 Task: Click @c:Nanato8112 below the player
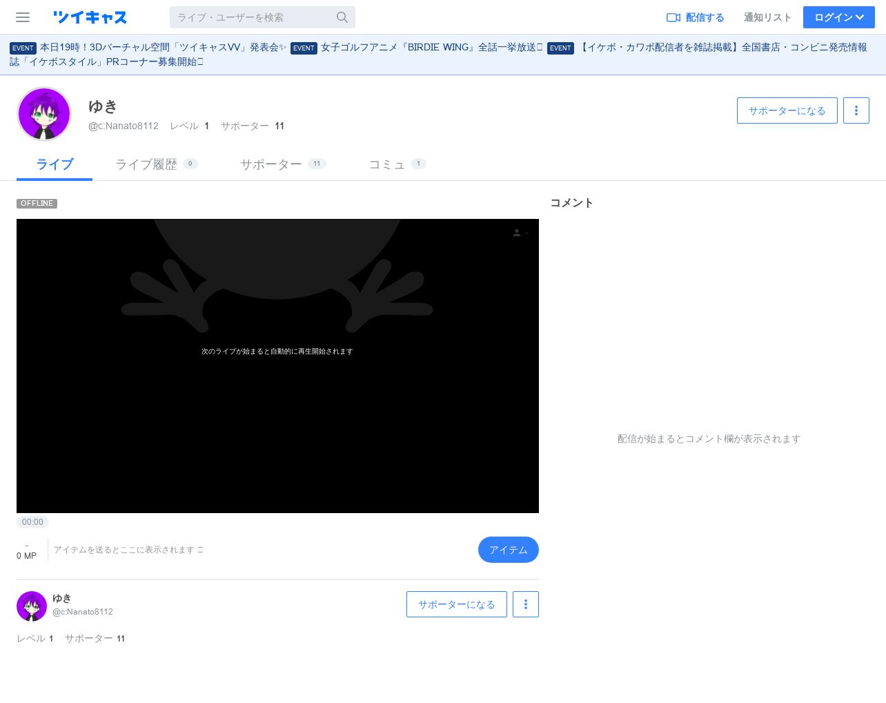tap(83, 612)
